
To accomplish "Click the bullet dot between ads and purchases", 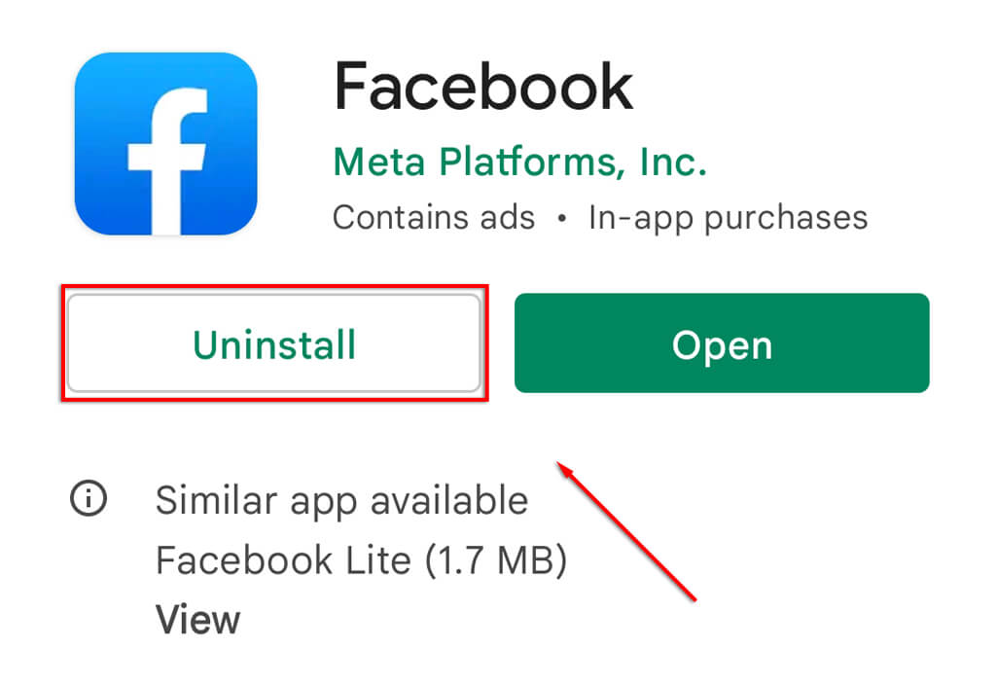I will pyautogui.click(x=561, y=219).
